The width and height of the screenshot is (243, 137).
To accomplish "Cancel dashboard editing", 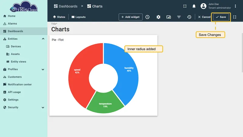I will [204, 17].
